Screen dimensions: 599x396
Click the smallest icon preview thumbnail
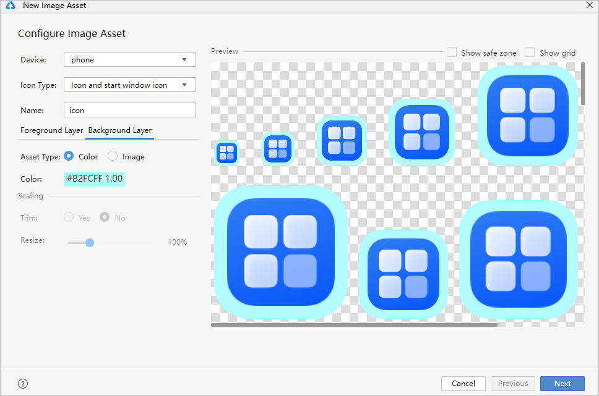(x=226, y=153)
